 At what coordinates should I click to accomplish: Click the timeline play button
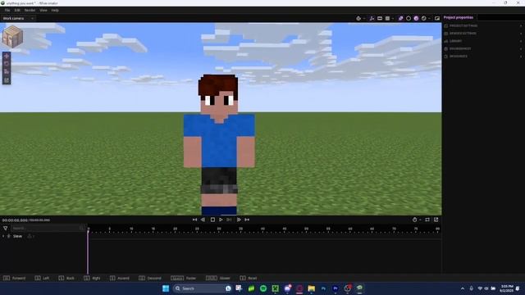pos(221,220)
